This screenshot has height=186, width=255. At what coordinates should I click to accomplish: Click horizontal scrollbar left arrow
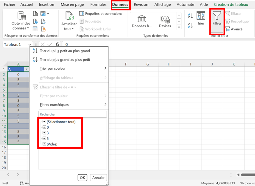point(238,175)
